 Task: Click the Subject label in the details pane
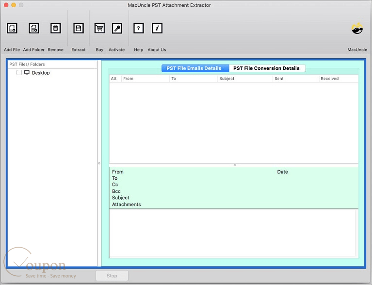pos(120,197)
